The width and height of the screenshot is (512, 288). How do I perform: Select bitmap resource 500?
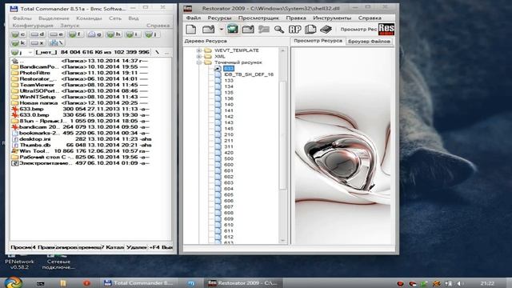(229, 158)
